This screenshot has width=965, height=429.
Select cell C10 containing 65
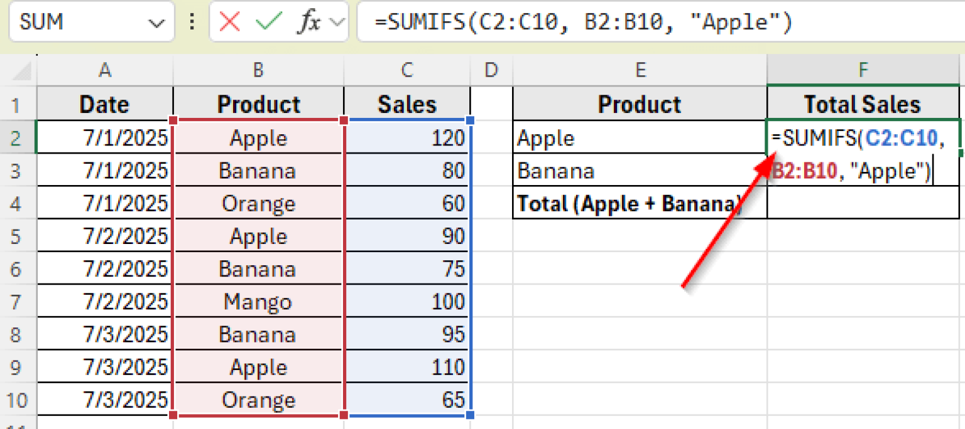407,400
